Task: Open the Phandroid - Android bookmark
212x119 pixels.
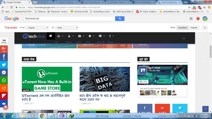Action: point(58,12)
